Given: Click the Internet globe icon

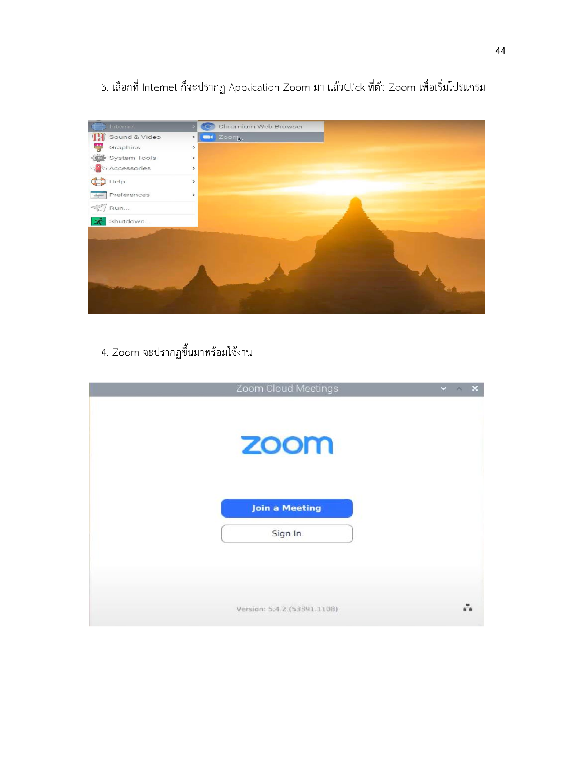Looking at the screenshot, I should (x=98, y=127).
